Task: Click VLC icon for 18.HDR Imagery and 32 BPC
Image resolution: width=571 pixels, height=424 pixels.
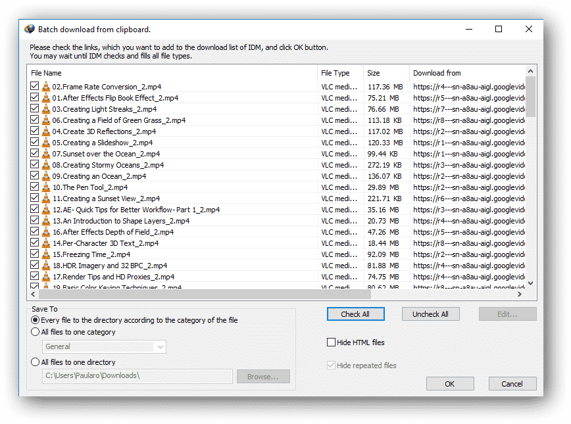Action: tap(46, 266)
